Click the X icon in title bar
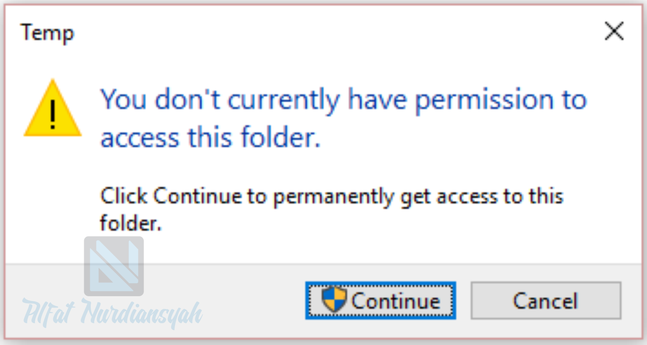 [x=614, y=32]
